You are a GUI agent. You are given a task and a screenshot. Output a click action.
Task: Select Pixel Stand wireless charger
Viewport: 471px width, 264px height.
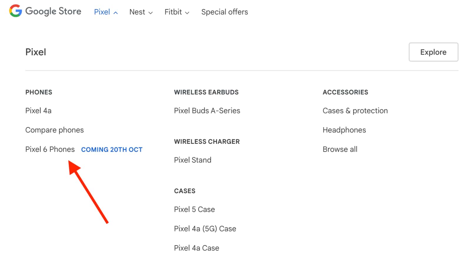click(x=193, y=160)
